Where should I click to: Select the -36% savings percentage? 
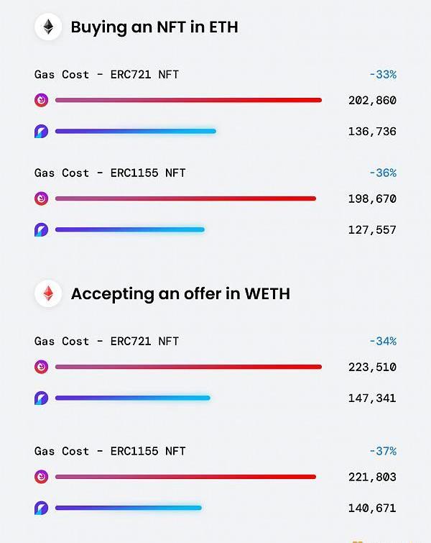point(382,173)
